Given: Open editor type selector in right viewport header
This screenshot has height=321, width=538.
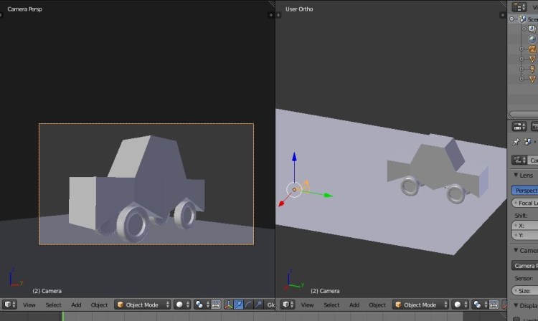Looking at the screenshot, I should click(x=288, y=305).
